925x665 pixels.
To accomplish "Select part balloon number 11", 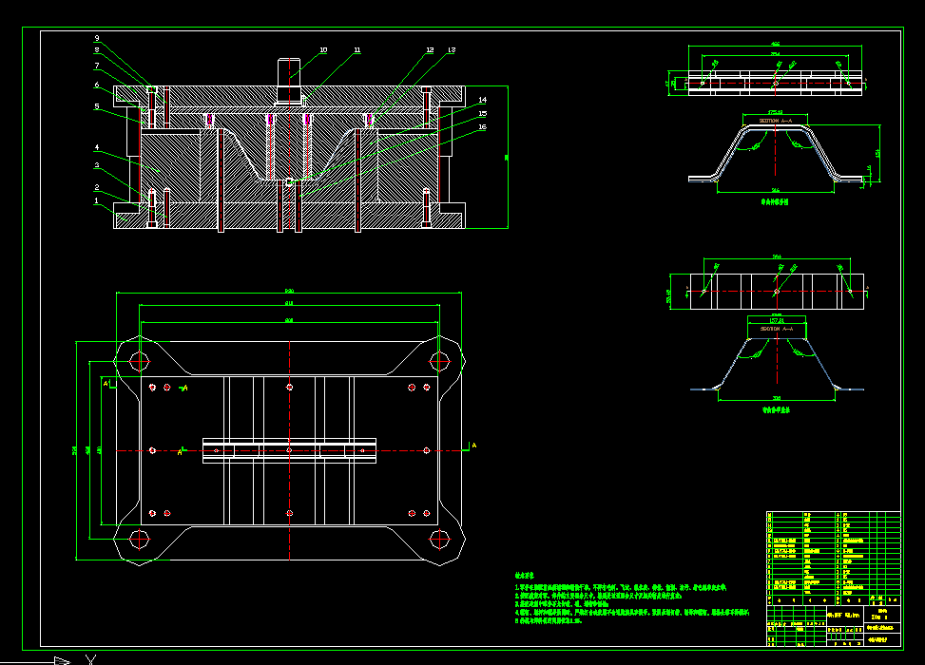I will 357,50.
